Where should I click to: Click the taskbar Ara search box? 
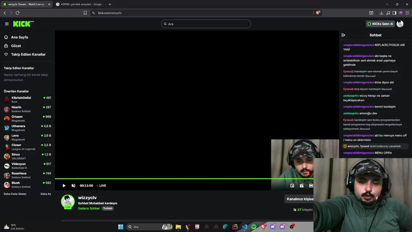tap(149, 227)
